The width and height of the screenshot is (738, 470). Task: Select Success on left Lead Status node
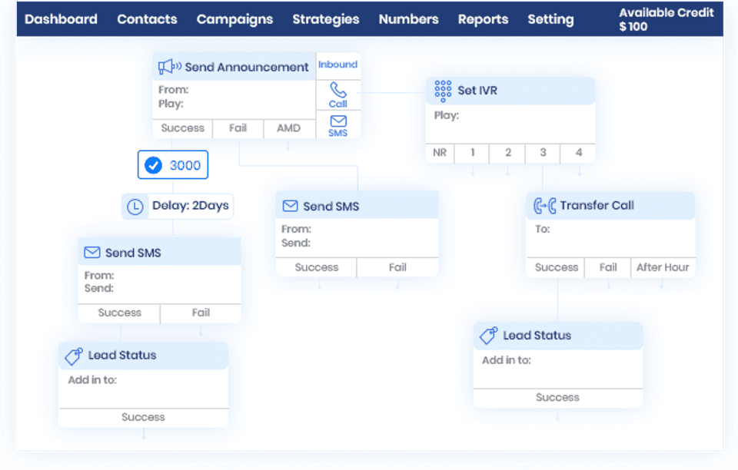pos(143,417)
